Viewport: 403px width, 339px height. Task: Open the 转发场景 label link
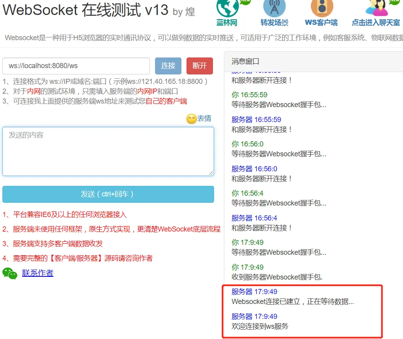tap(274, 22)
